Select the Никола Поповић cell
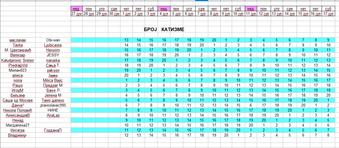The image size is (339, 148). [18, 110]
